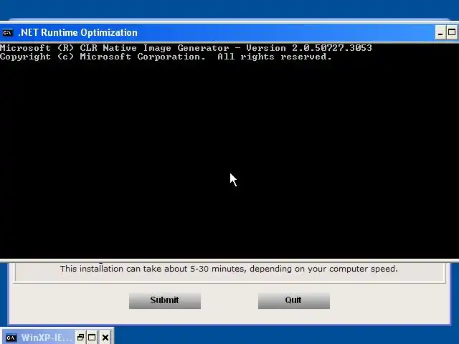459x344 pixels.
Task: Click the console icon in the .NET Runtime Optimization title bar
Action: pos(7,32)
